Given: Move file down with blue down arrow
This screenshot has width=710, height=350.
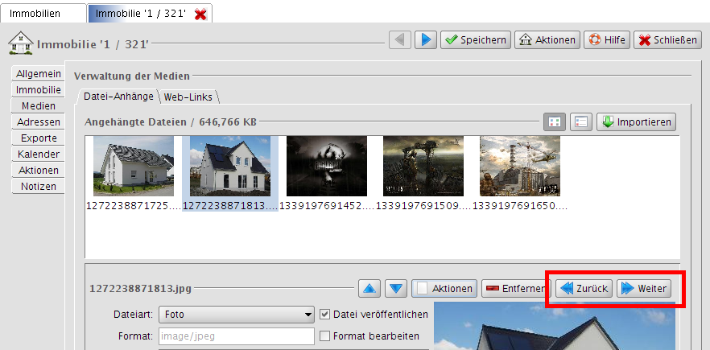Looking at the screenshot, I should [395, 288].
